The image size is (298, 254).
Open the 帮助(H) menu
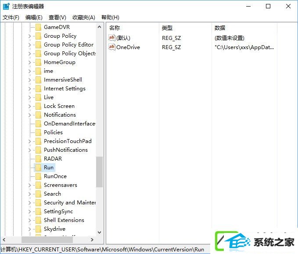(110, 18)
